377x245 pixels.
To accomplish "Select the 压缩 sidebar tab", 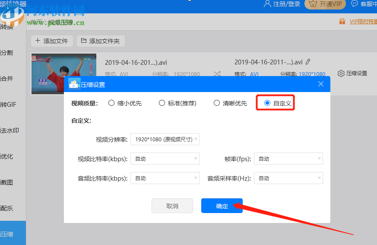I will coord(13,233).
